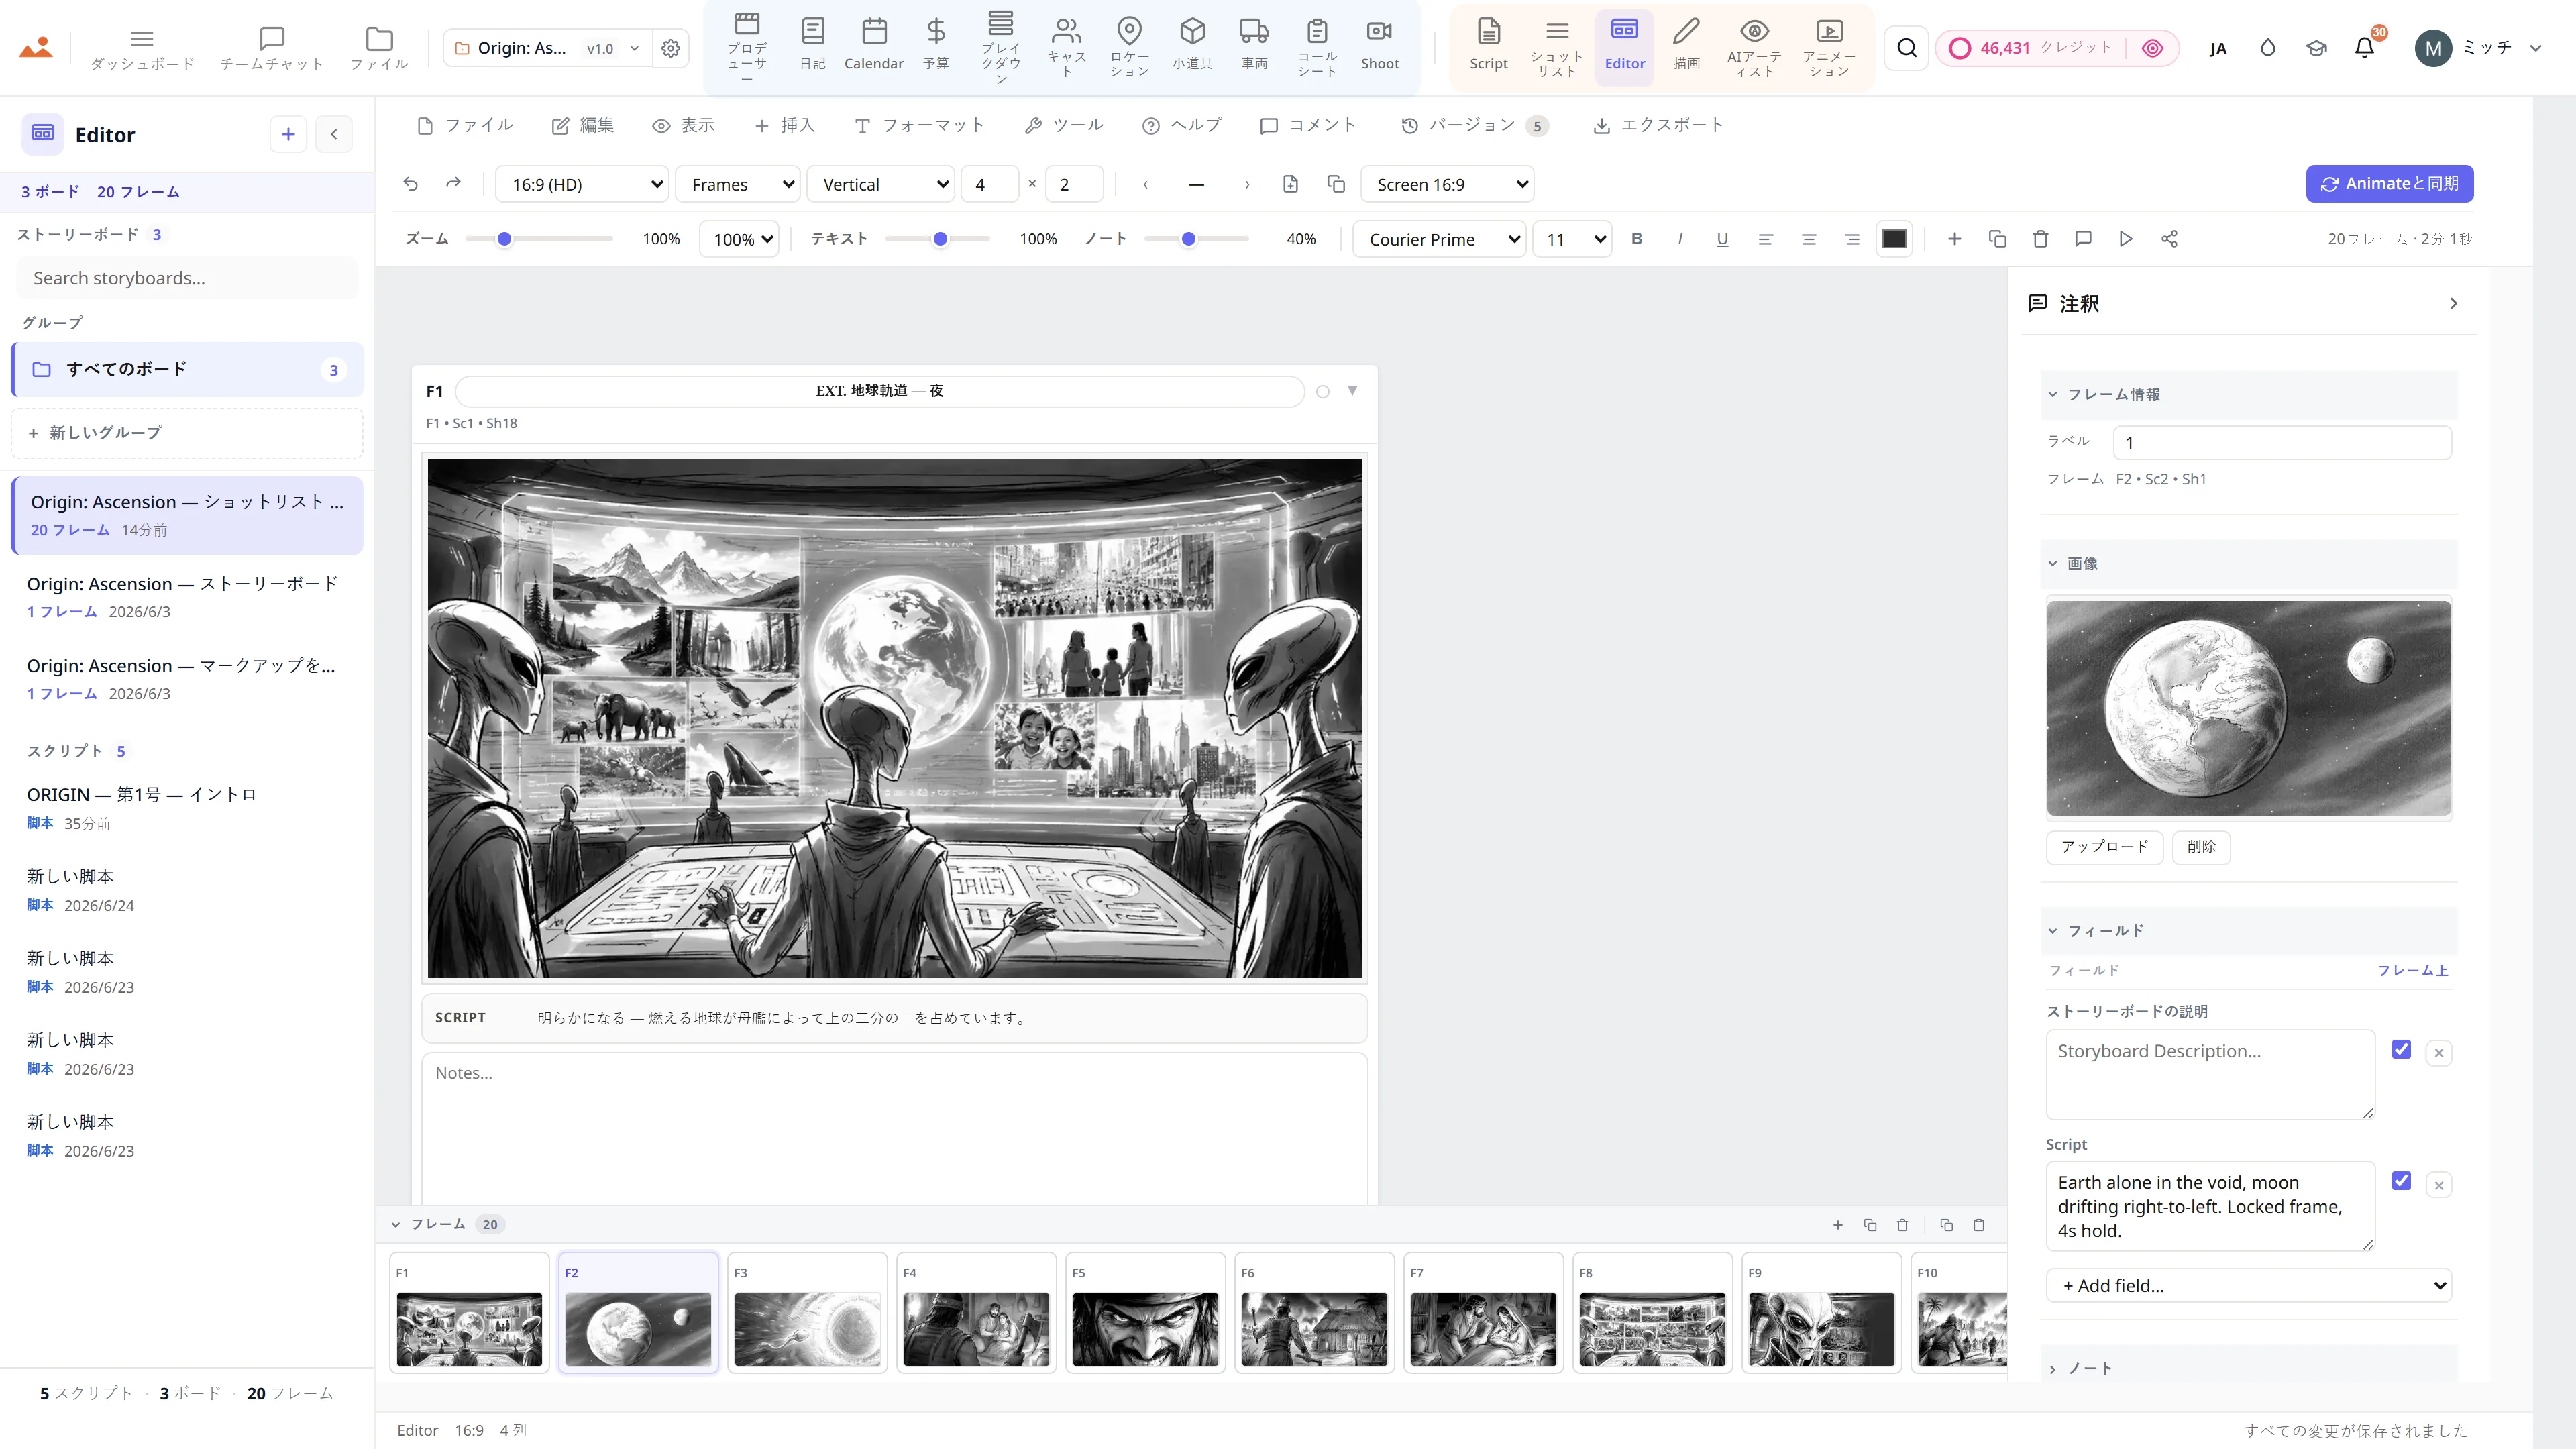The image size is (2576, 1449).
Task: Toggle underline text formatting
Action: point(1722,239)
